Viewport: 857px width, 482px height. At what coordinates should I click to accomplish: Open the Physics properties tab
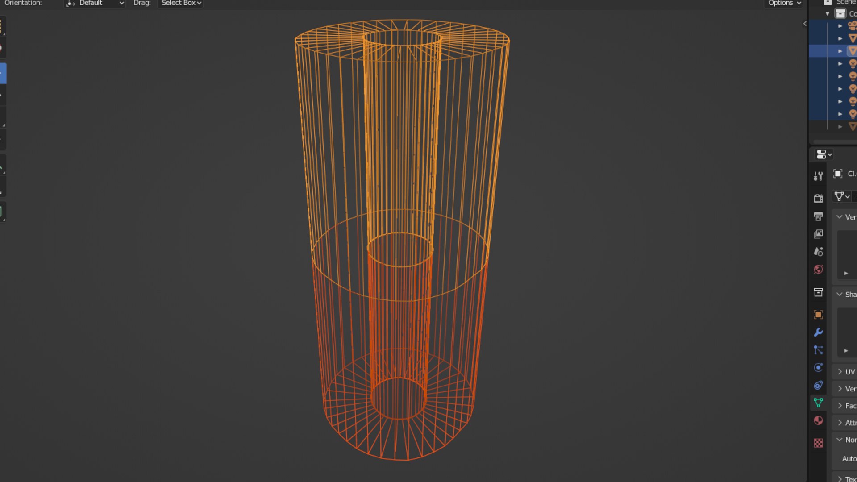[818, 368]
